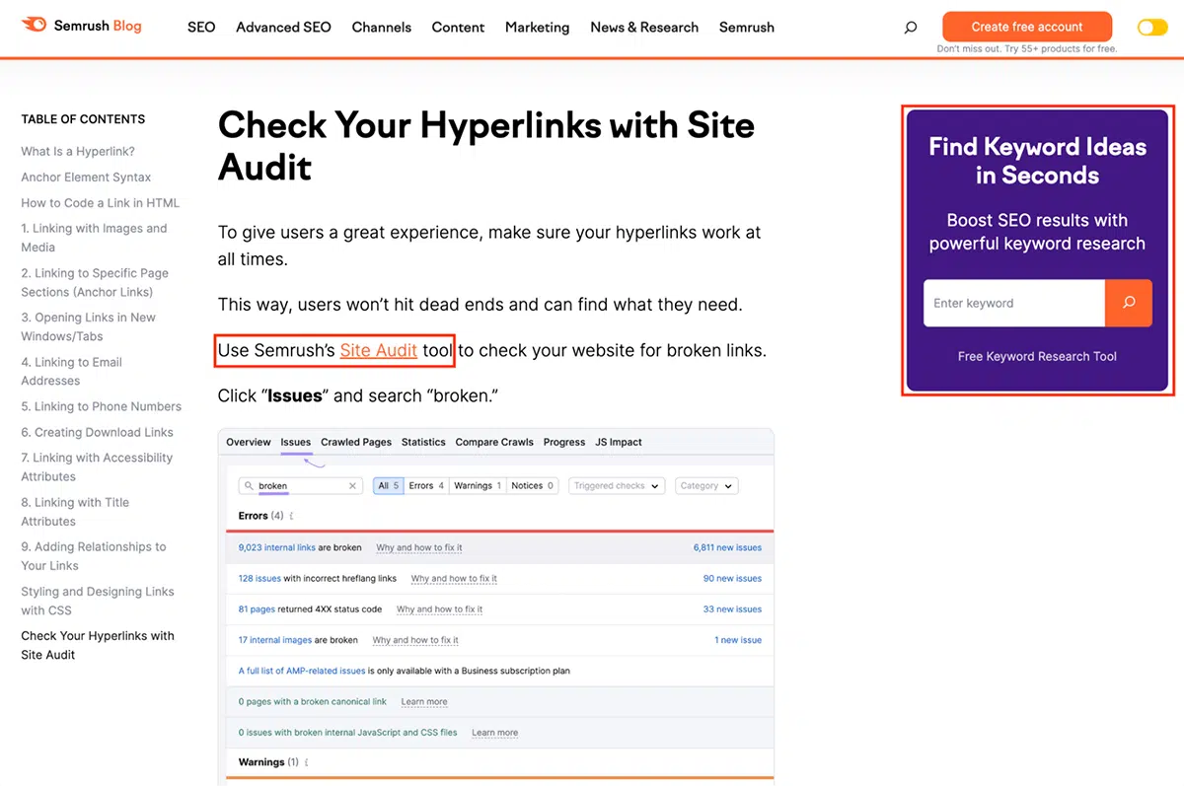
Task: Click the orange keyword search button
Action: (1129, 303)
